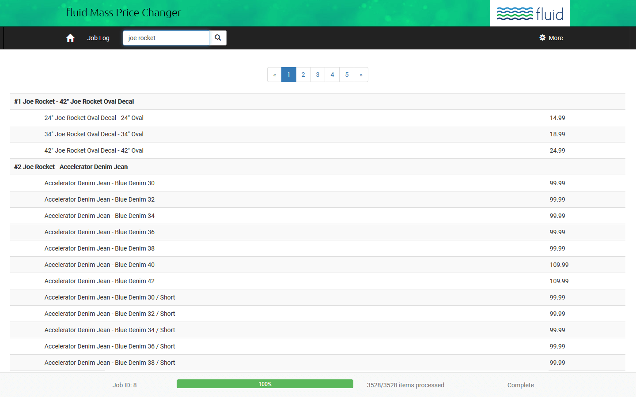Click into the joe rocket search field
This screenshot has height=397, width=636.
click(166, 38)
